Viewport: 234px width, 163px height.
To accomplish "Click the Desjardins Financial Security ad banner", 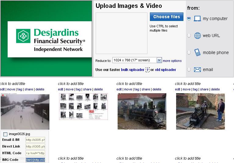I will coord(46,39).
